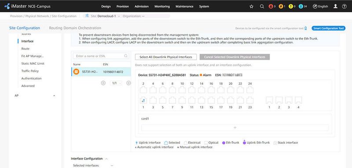Click search icon in device filter box
The width and height of the screenshot is (352, 168).
[126, 56]
